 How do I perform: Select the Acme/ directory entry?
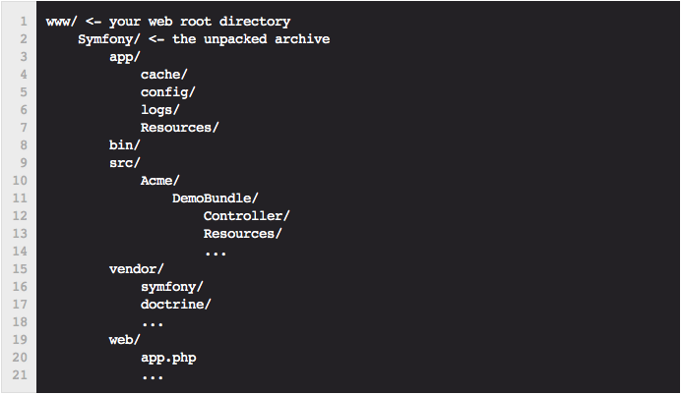pyautogui.click(x=159, y=181)
